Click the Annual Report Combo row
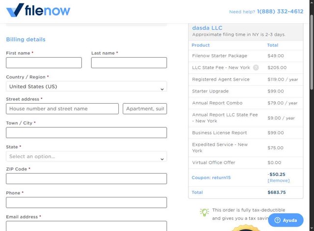Image resolution: width=314 pixels, height=231 pixels. 246,103
